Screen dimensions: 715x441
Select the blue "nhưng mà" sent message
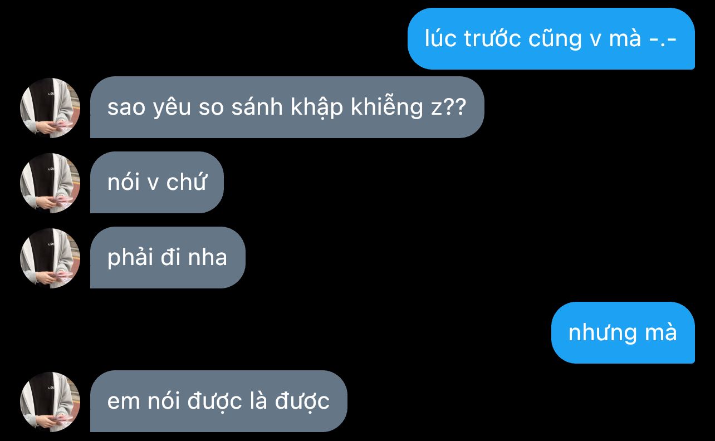623,332
